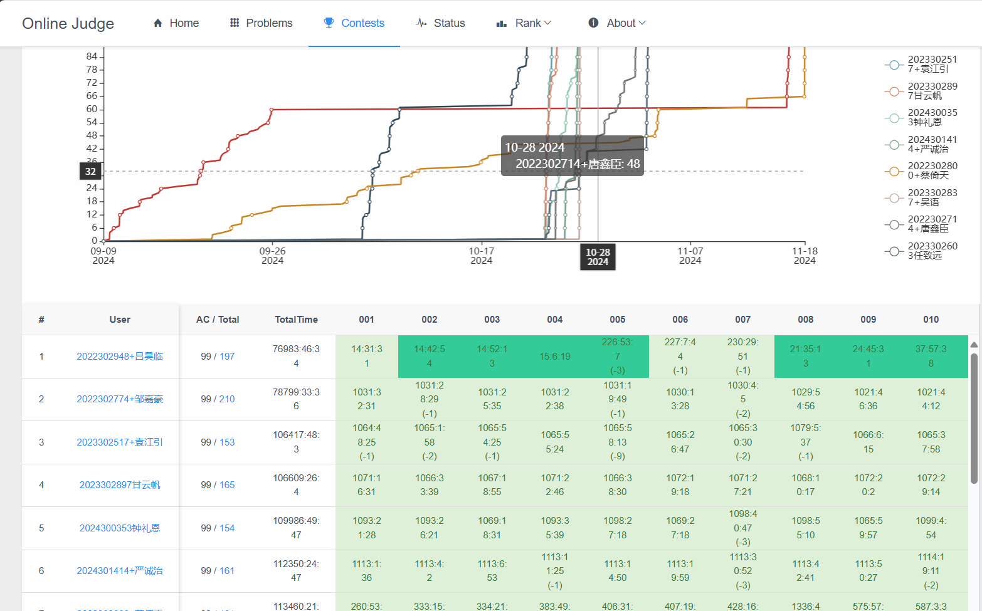Viewport: 982px width, 611px height.
Task: Click the 任致远 legend circle marker
Action: pos(894,251)
